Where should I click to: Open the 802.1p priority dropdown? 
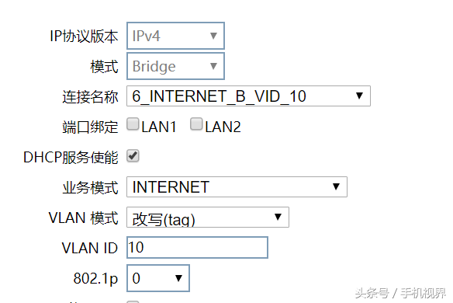point(158,278)
